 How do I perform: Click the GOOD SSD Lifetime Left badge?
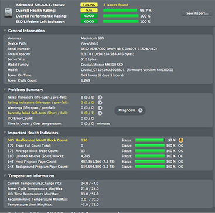(89, 22)
